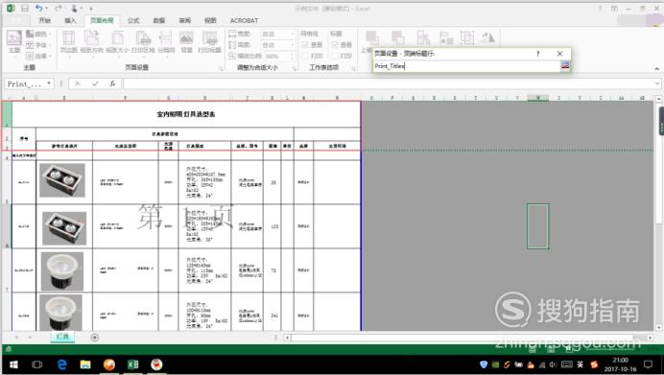Select the 页面布局 Page Layout tab
The width and height of the screenshot is (664, 375).
[102, 20]
